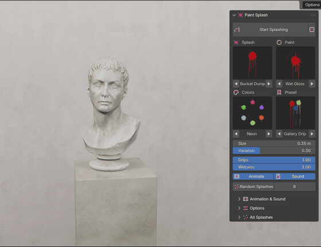Image resolution: width=321 pixels, height=247 pixels.
Task: Collapse the Paint Splash panel
Action: 234,15
